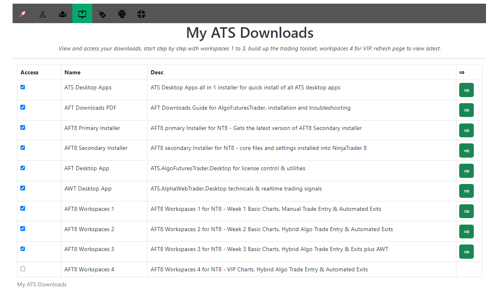Download AFT8 Primary Installer via arrow button
The width and height of the screenshot is (486, 290).
[x=466, y=130]
